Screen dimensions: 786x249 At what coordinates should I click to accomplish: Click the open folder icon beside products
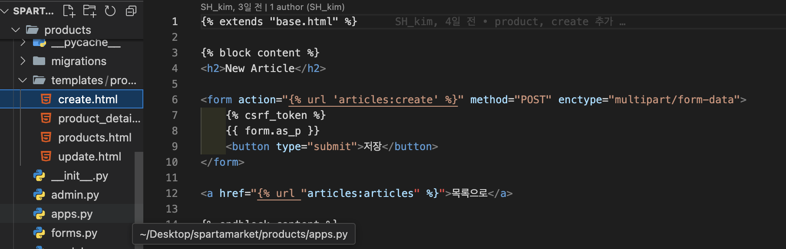[x=32, y=30]
